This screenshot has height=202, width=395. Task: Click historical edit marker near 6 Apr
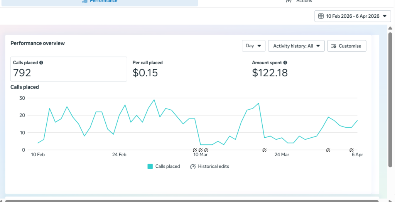[351, 150]
